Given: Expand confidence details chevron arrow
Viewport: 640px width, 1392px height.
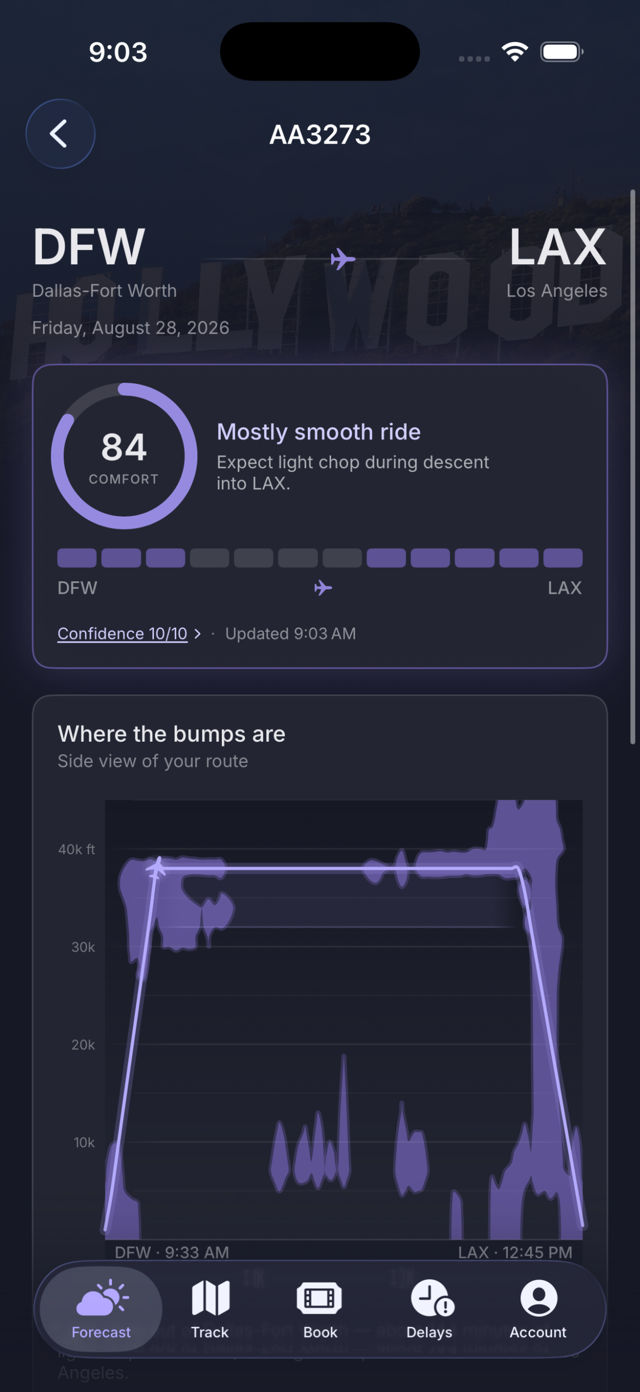Looking at the screenshot, I should [x=197, y=633].
